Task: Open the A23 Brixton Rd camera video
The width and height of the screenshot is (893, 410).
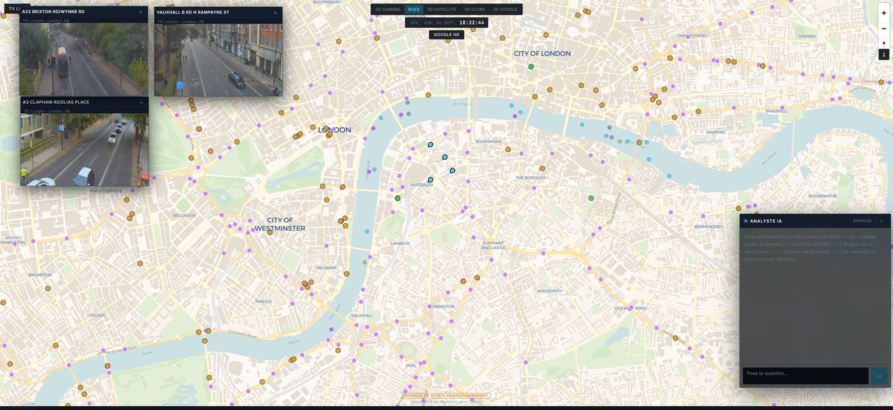Action: [84, 59]
